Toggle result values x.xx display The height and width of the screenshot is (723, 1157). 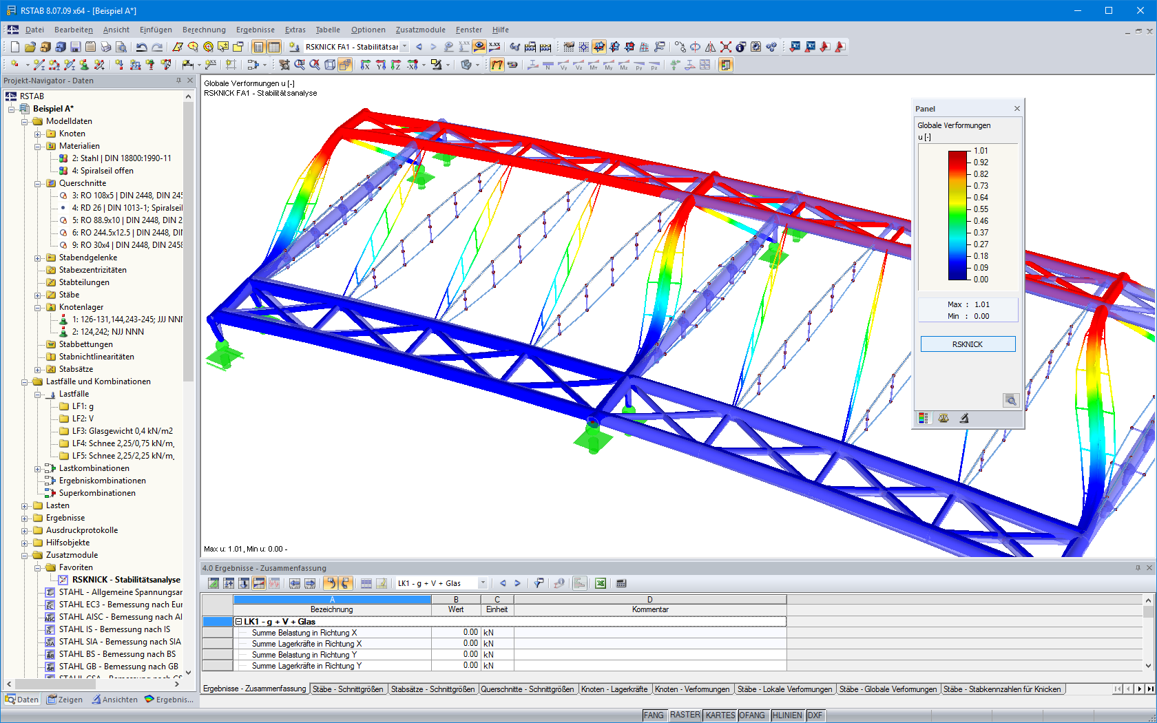494,47
